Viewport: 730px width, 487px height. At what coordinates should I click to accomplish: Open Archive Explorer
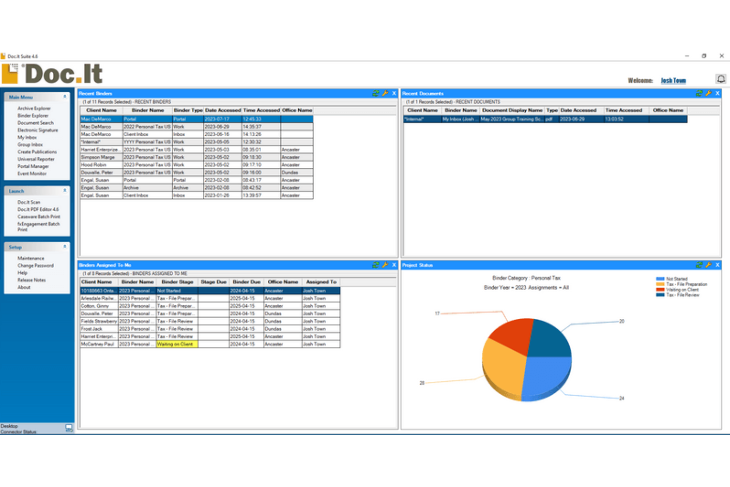coord(34,109)
